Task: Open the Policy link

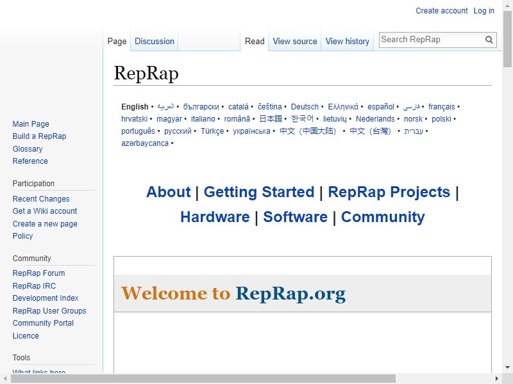Action: 22,236
